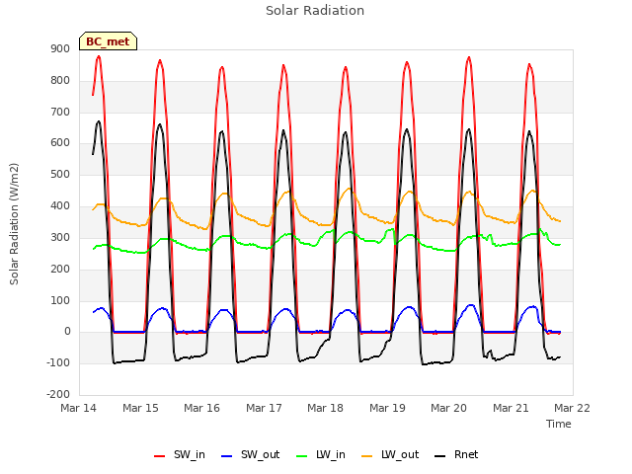Click the blue SW_out legend swatch
The width and height of the screenshot is (632, 474).
227,456
